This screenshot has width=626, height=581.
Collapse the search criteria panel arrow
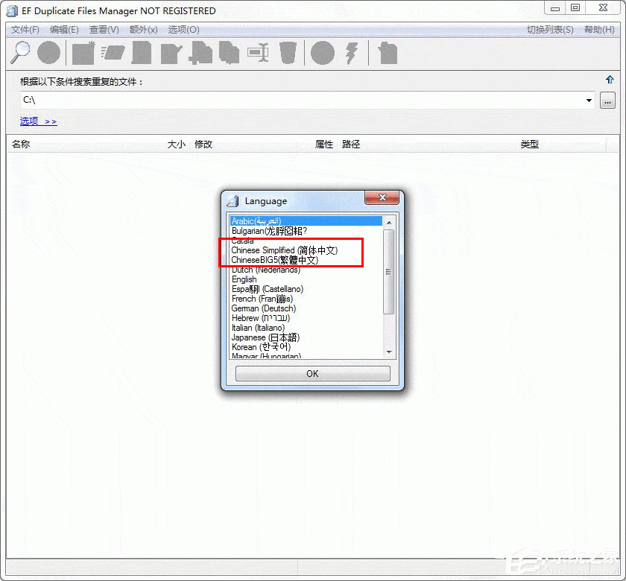(611, 79)
